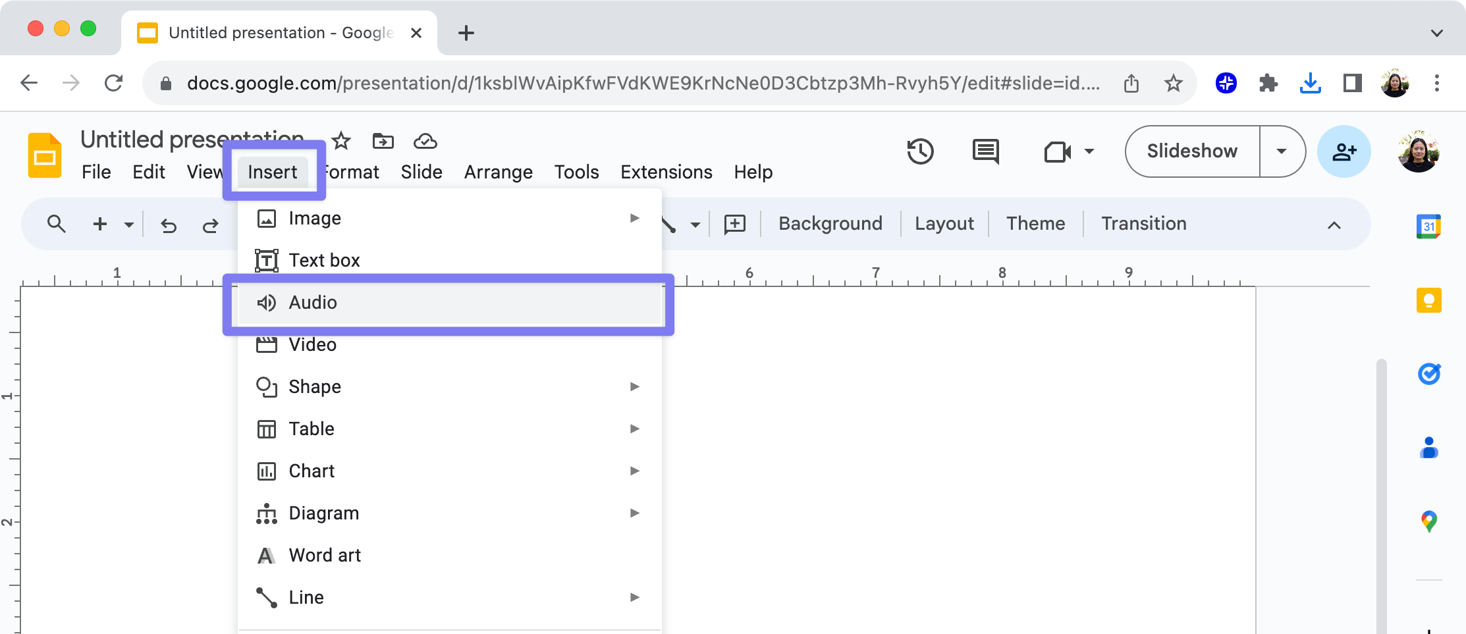Click the Google Slides home logo
This screenshot has height=634, width=1466.
coord(45,155)
